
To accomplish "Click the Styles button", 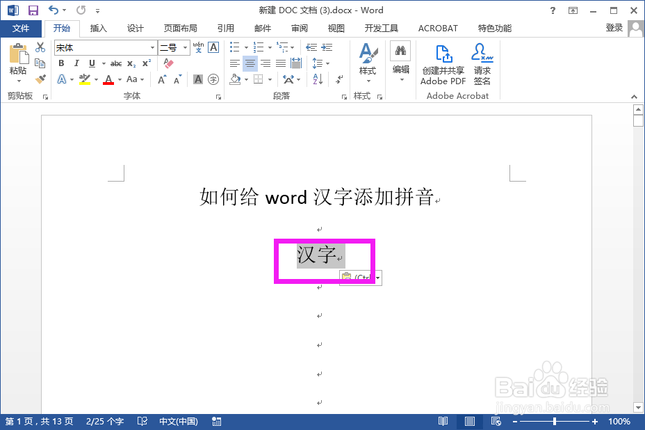I will [368, 63].
